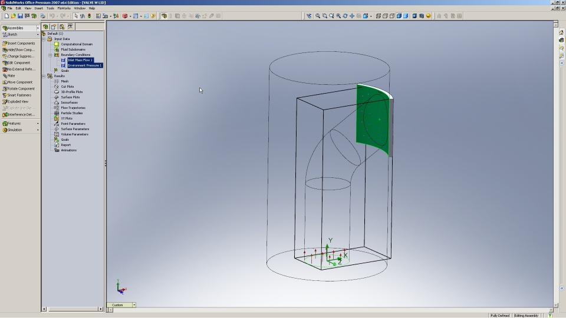Open the FloWorks menu
This screenshot has width=566, height=318.
(64, 8)
